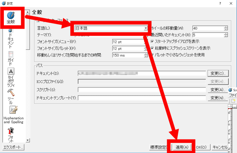
Task: Click 変更(N) button for template path
Action: click(218, 98)
